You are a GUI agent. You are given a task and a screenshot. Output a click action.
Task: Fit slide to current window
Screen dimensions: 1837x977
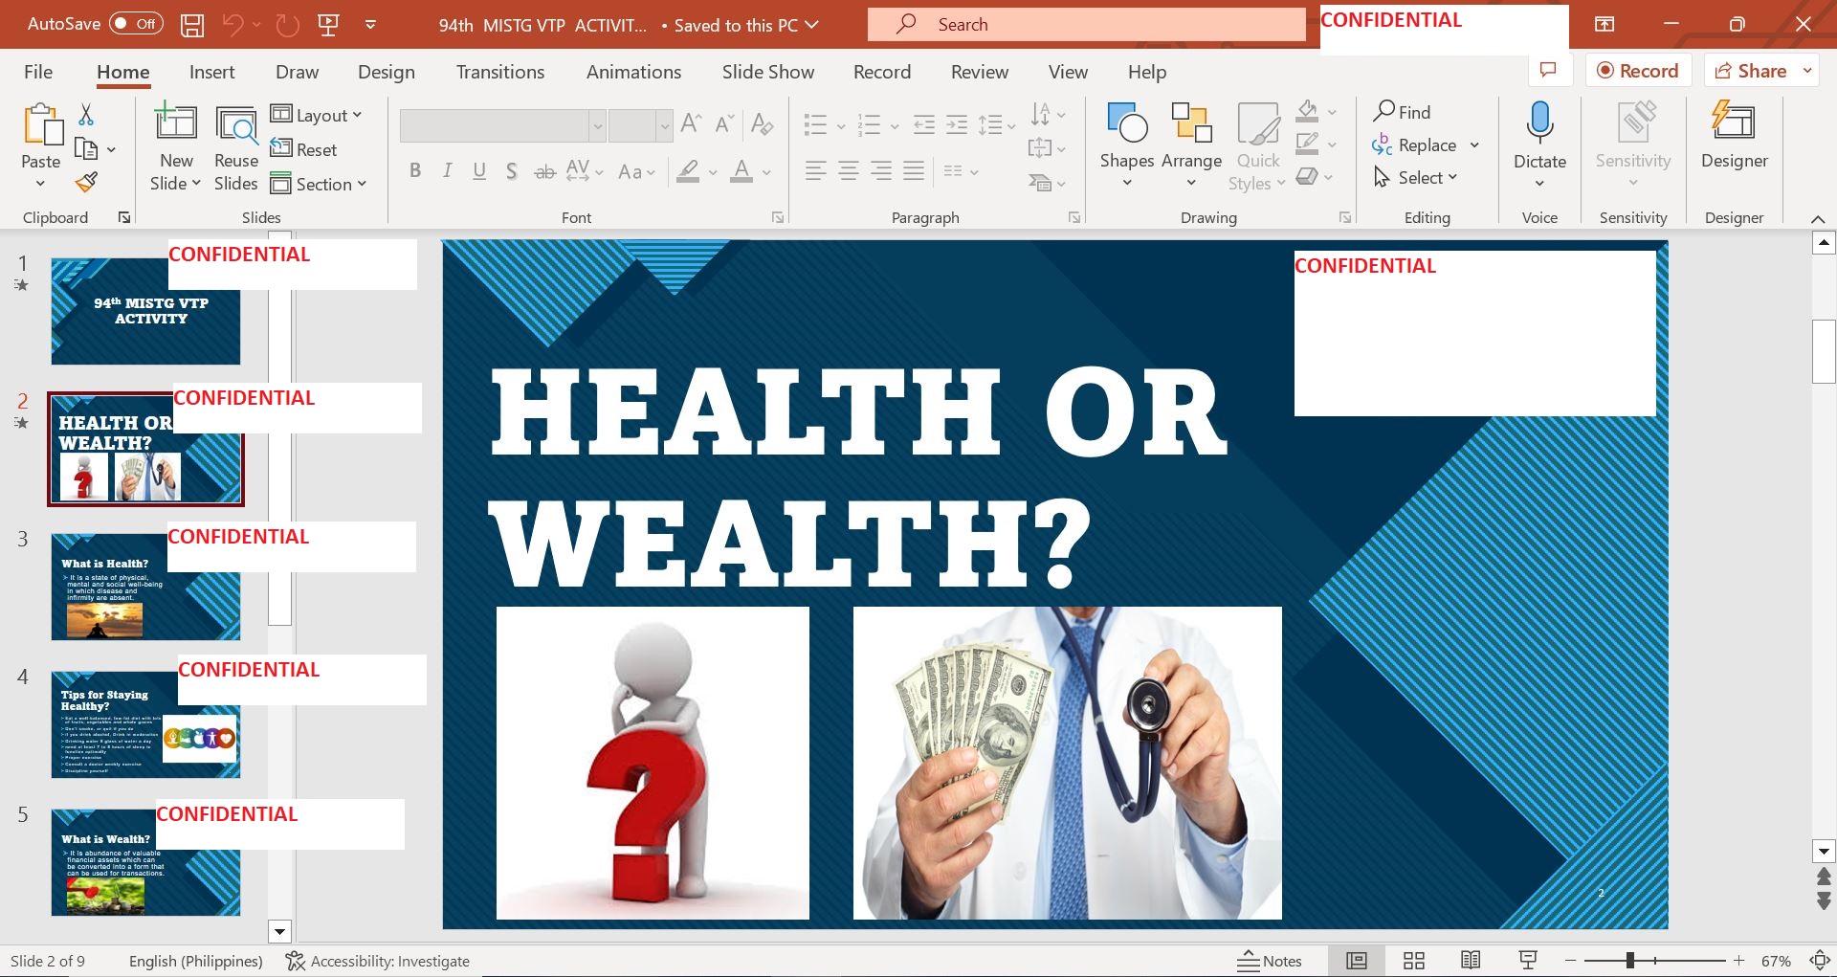1820,961
